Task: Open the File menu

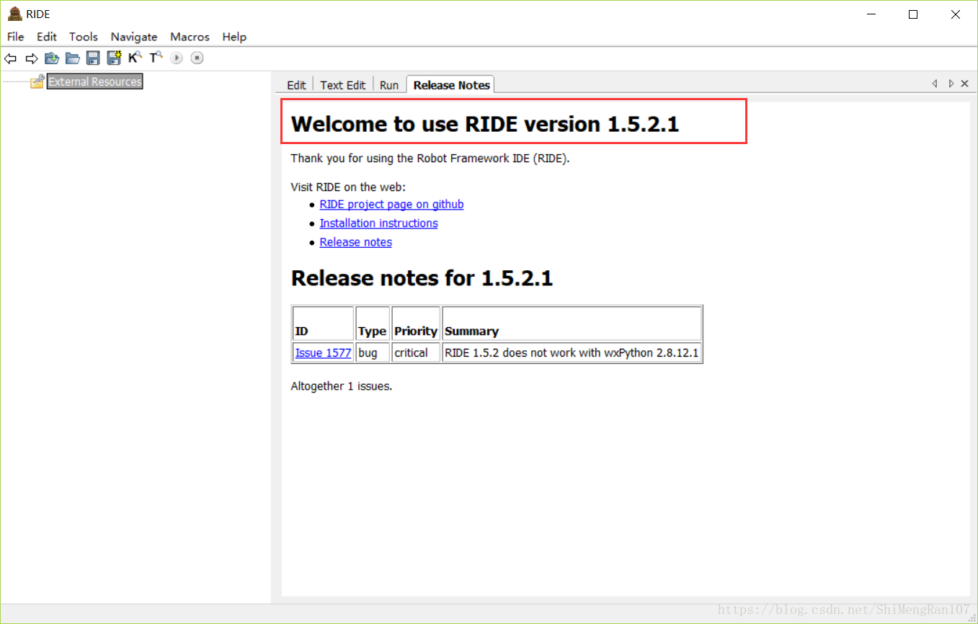Action: point(15,37)
